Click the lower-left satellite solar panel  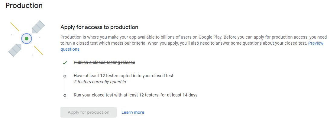pyautogui.click(x=15, y=50)
